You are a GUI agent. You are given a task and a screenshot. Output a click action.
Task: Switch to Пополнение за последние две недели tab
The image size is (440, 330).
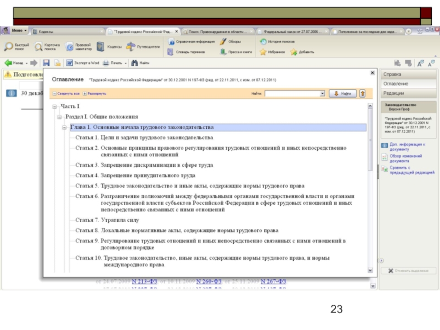pyautogui.click(x=368, y=32)
